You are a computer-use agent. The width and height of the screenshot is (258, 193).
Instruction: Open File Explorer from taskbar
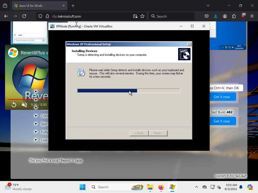click(150, 187)
